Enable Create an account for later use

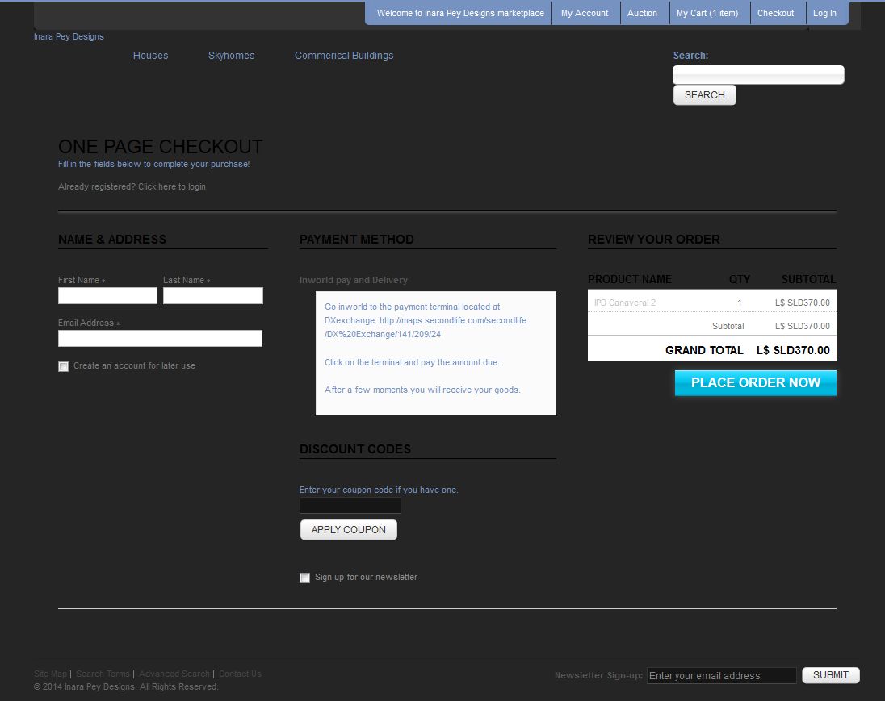[64, 366]
